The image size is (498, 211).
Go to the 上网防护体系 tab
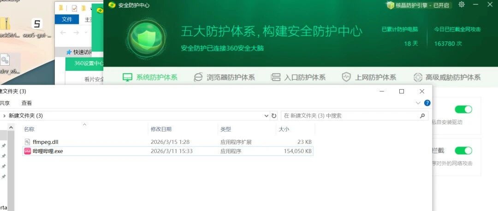coord(369,77)
